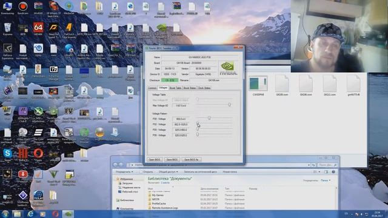Click the P05 Voltage slider handle

tap(198, 129)
